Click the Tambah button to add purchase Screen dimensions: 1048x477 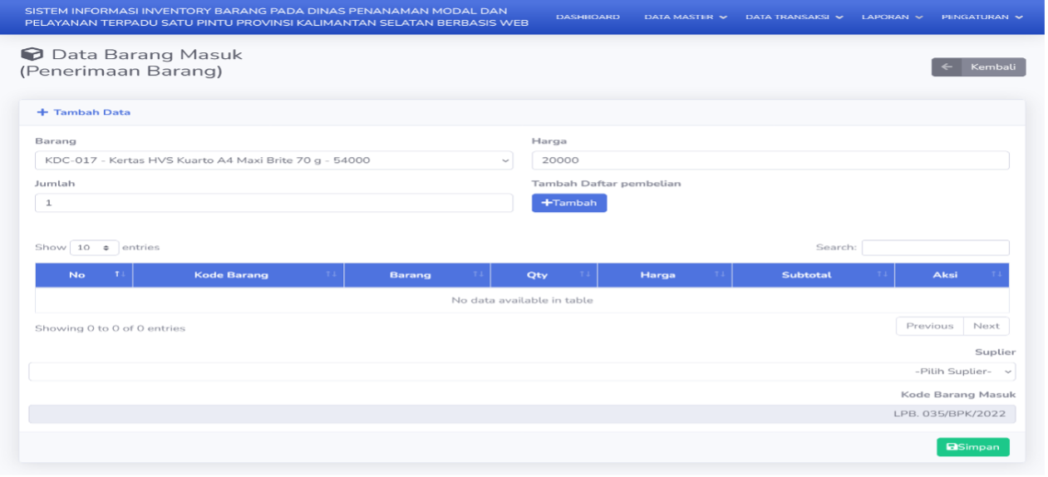click(569, 203)
